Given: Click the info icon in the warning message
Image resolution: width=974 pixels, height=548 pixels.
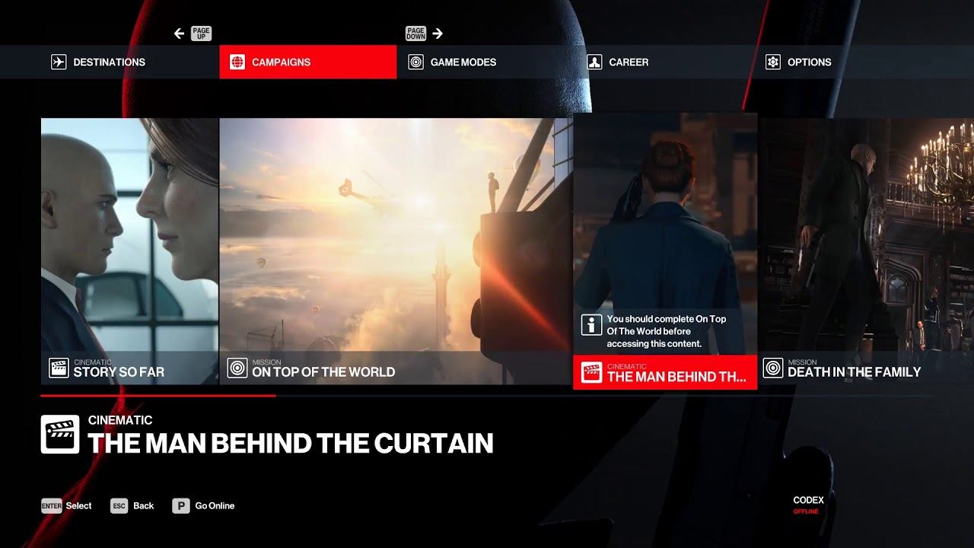Looking at the screenshot, I should click(x=591, y=325).
